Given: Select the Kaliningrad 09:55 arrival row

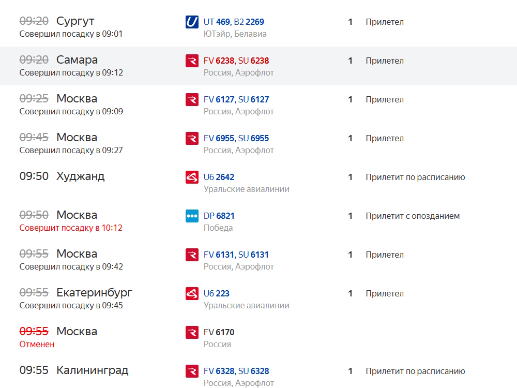Looking at the screenshot, I should pos(258,374).
